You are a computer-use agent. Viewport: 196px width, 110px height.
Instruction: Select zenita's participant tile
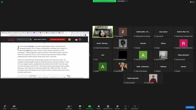click(x=103, y=67)
